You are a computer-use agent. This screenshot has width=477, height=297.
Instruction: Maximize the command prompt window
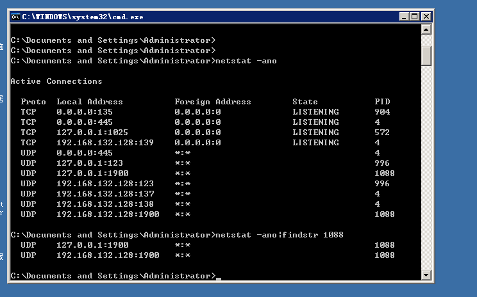pos(414,16)
